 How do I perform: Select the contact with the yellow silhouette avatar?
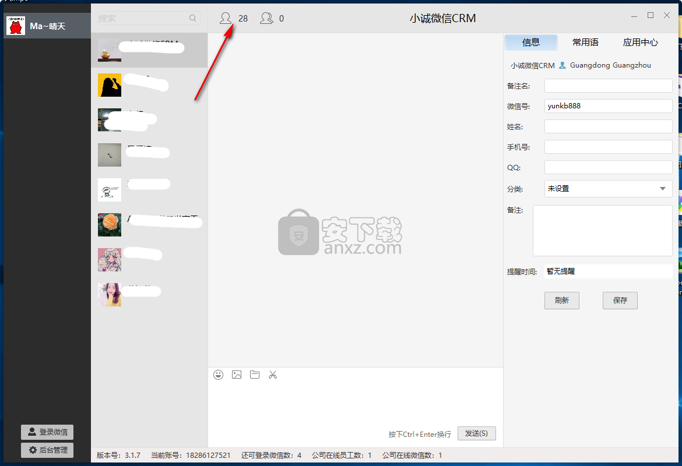coord(149,85)
